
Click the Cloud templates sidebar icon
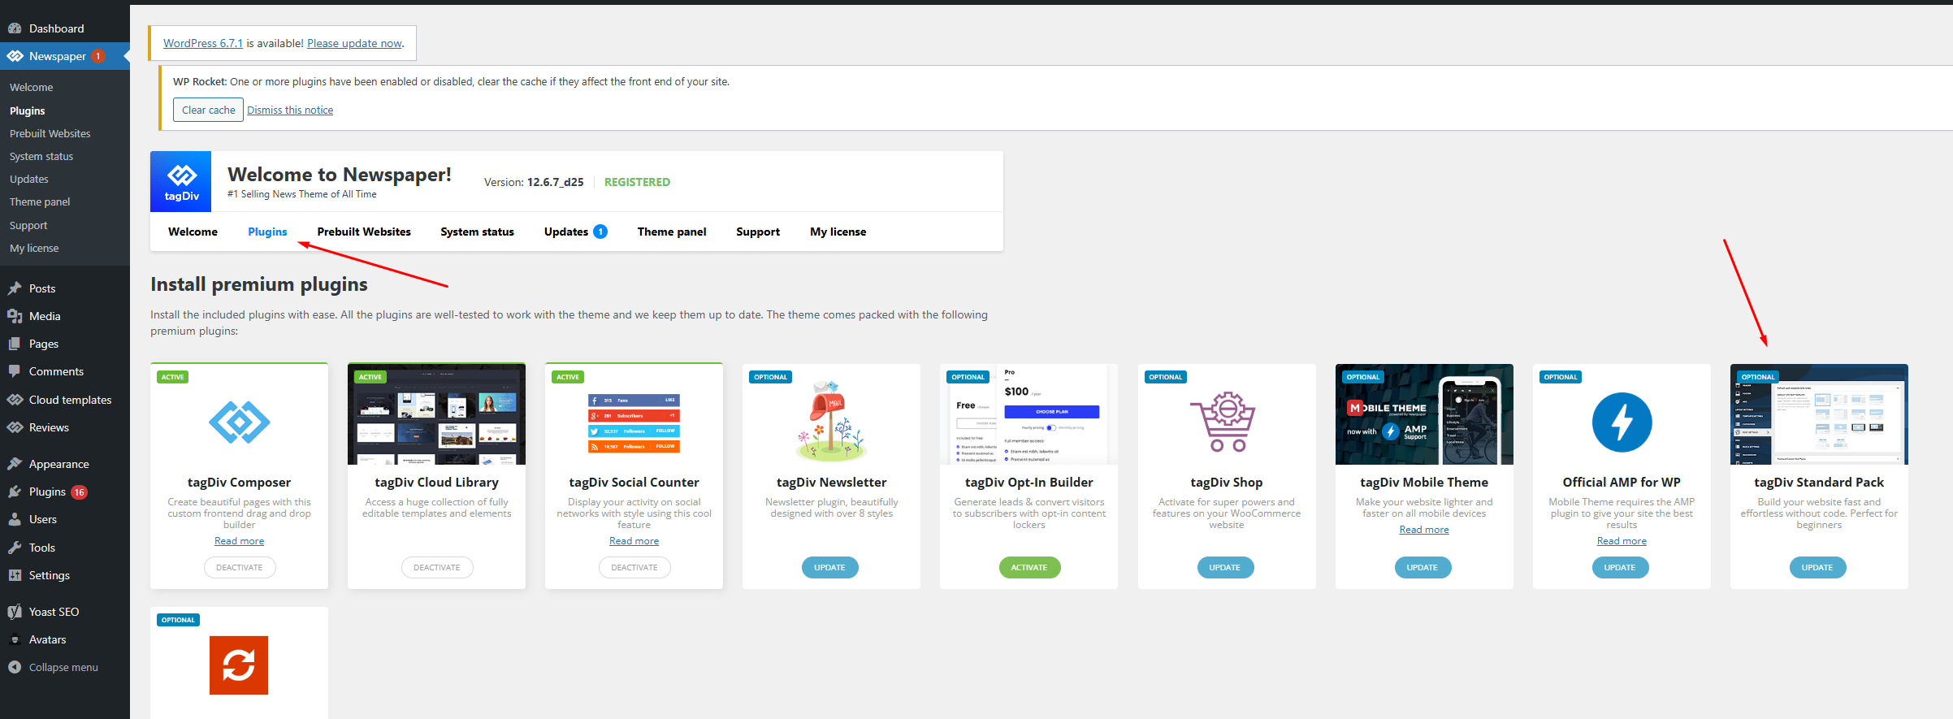pos(15,400)
